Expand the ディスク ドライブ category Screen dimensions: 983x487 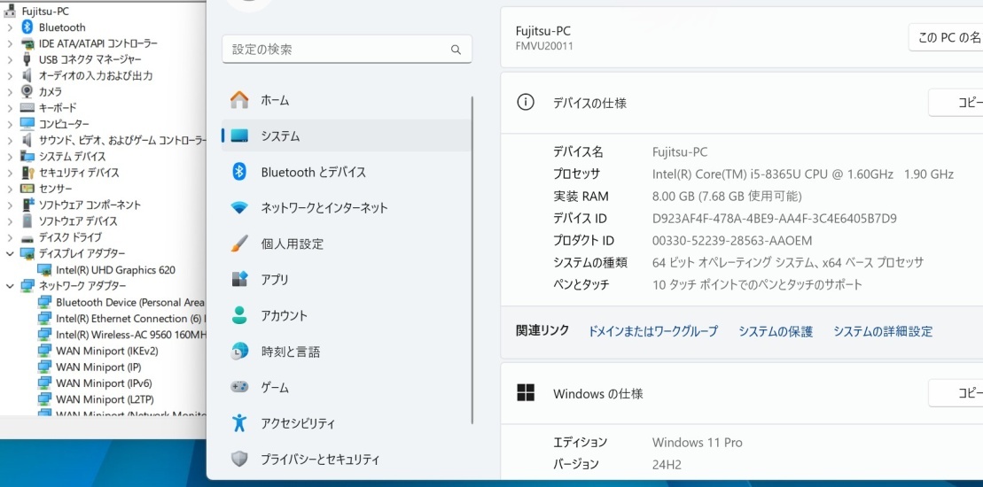(10, 237)
